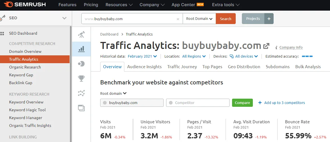Expand the Root Domain search dropdown
Image resolution: width=330 pixels, height=142 pixels.
click(199, 19)
